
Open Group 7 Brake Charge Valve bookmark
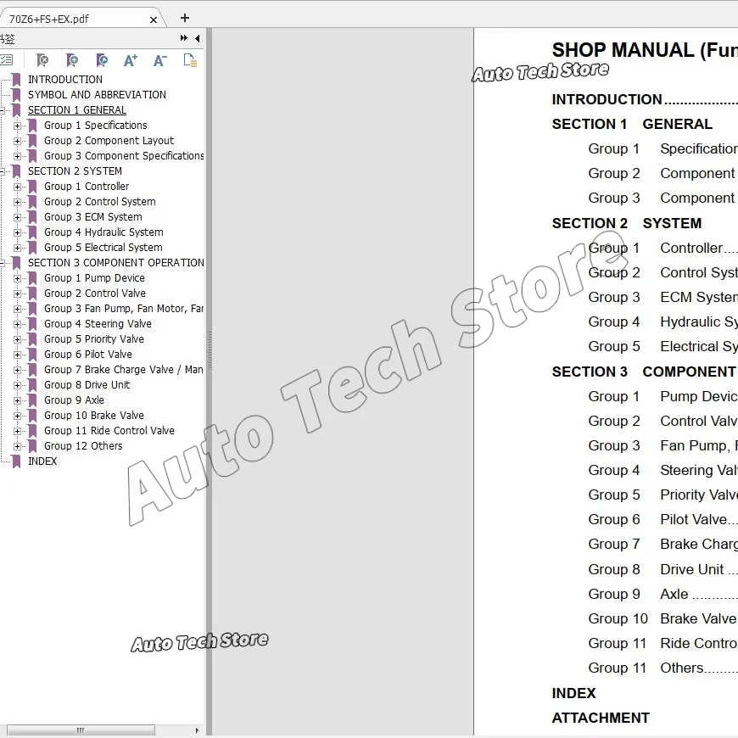coord(123,370)
